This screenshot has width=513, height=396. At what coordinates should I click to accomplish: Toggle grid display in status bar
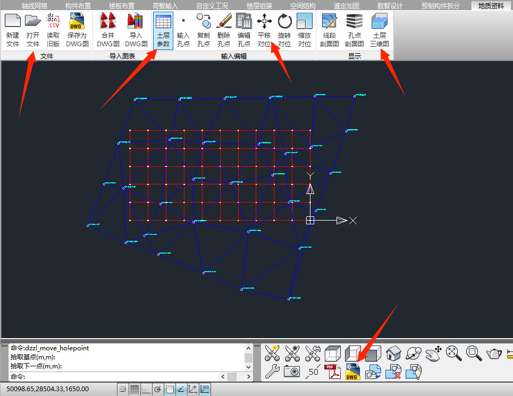point(134,389)
